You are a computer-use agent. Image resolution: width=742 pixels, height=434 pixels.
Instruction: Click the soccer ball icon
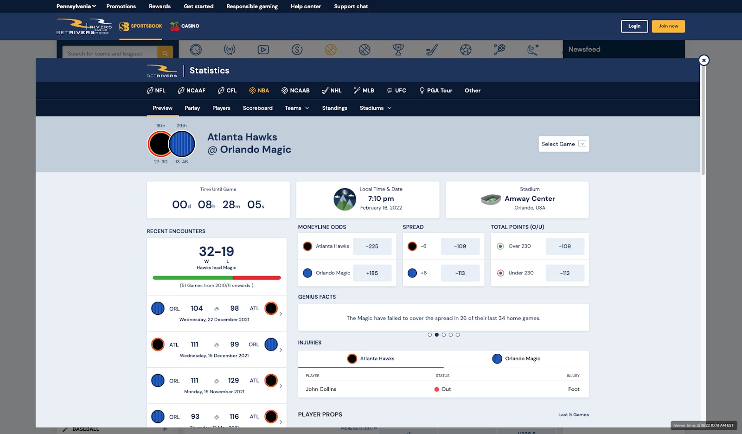pos(466,50)
